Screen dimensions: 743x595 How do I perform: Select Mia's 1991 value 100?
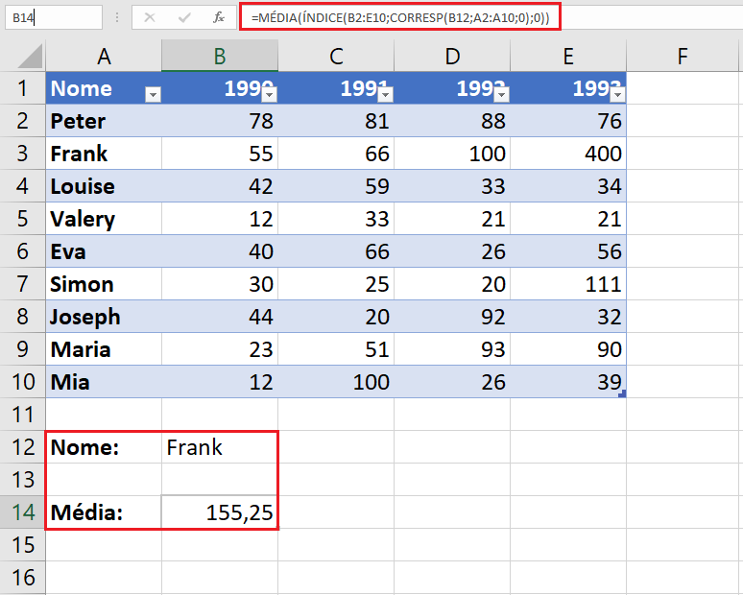tap(336, 382)
